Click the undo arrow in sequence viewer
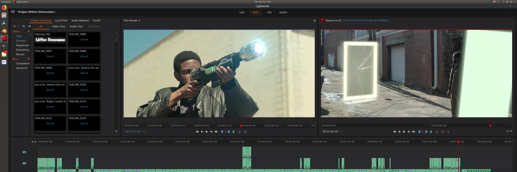The image size is (517, 172). (508, 131)
